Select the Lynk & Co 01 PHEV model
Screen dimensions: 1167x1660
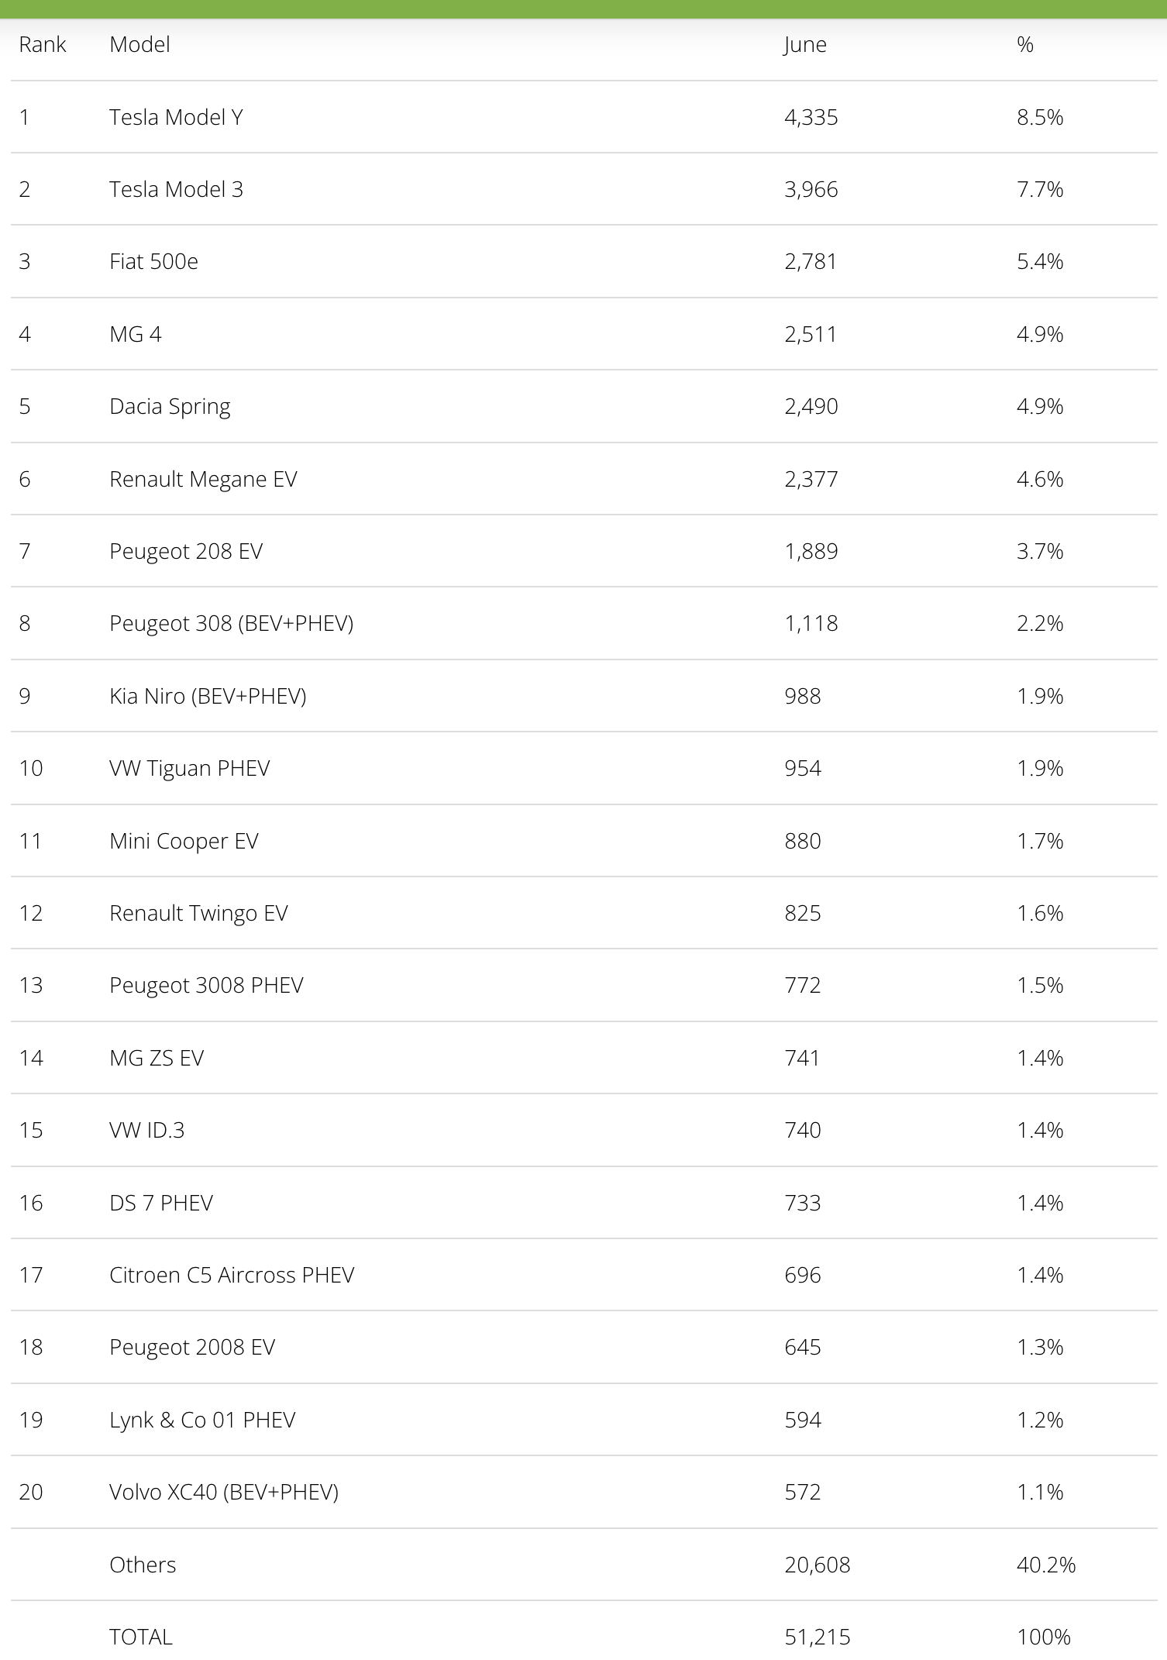tap(202, 1420)
